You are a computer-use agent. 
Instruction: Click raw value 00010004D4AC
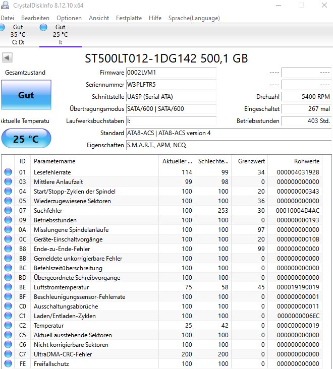(x=298, y=211)
